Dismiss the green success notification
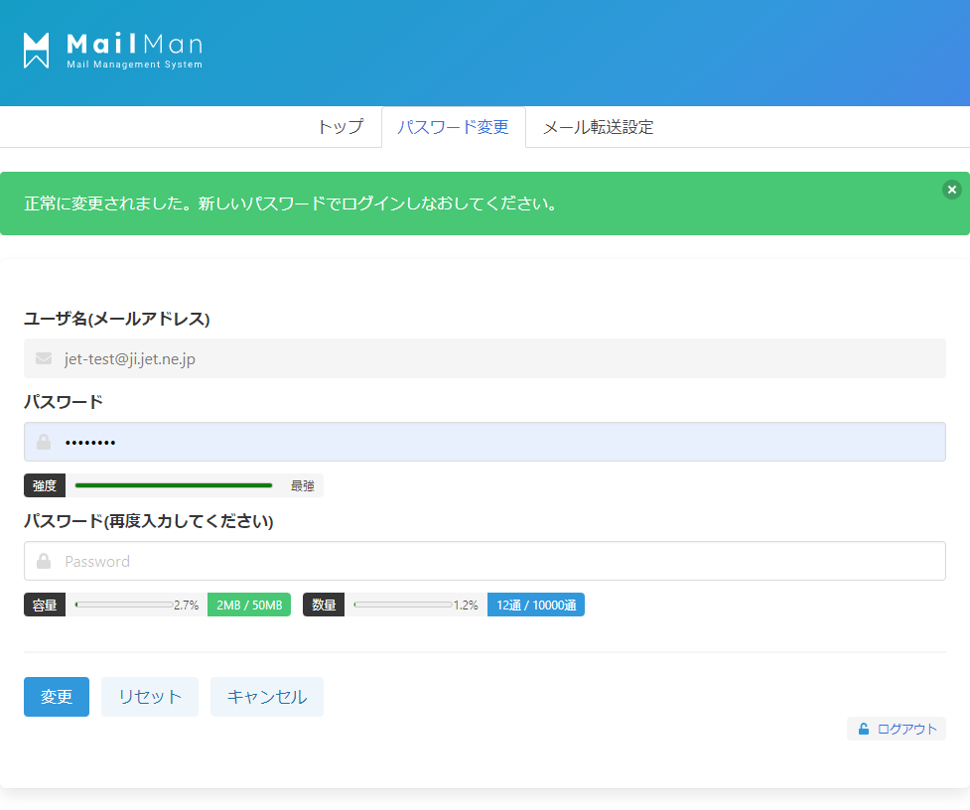 click(x=951, y=190)
